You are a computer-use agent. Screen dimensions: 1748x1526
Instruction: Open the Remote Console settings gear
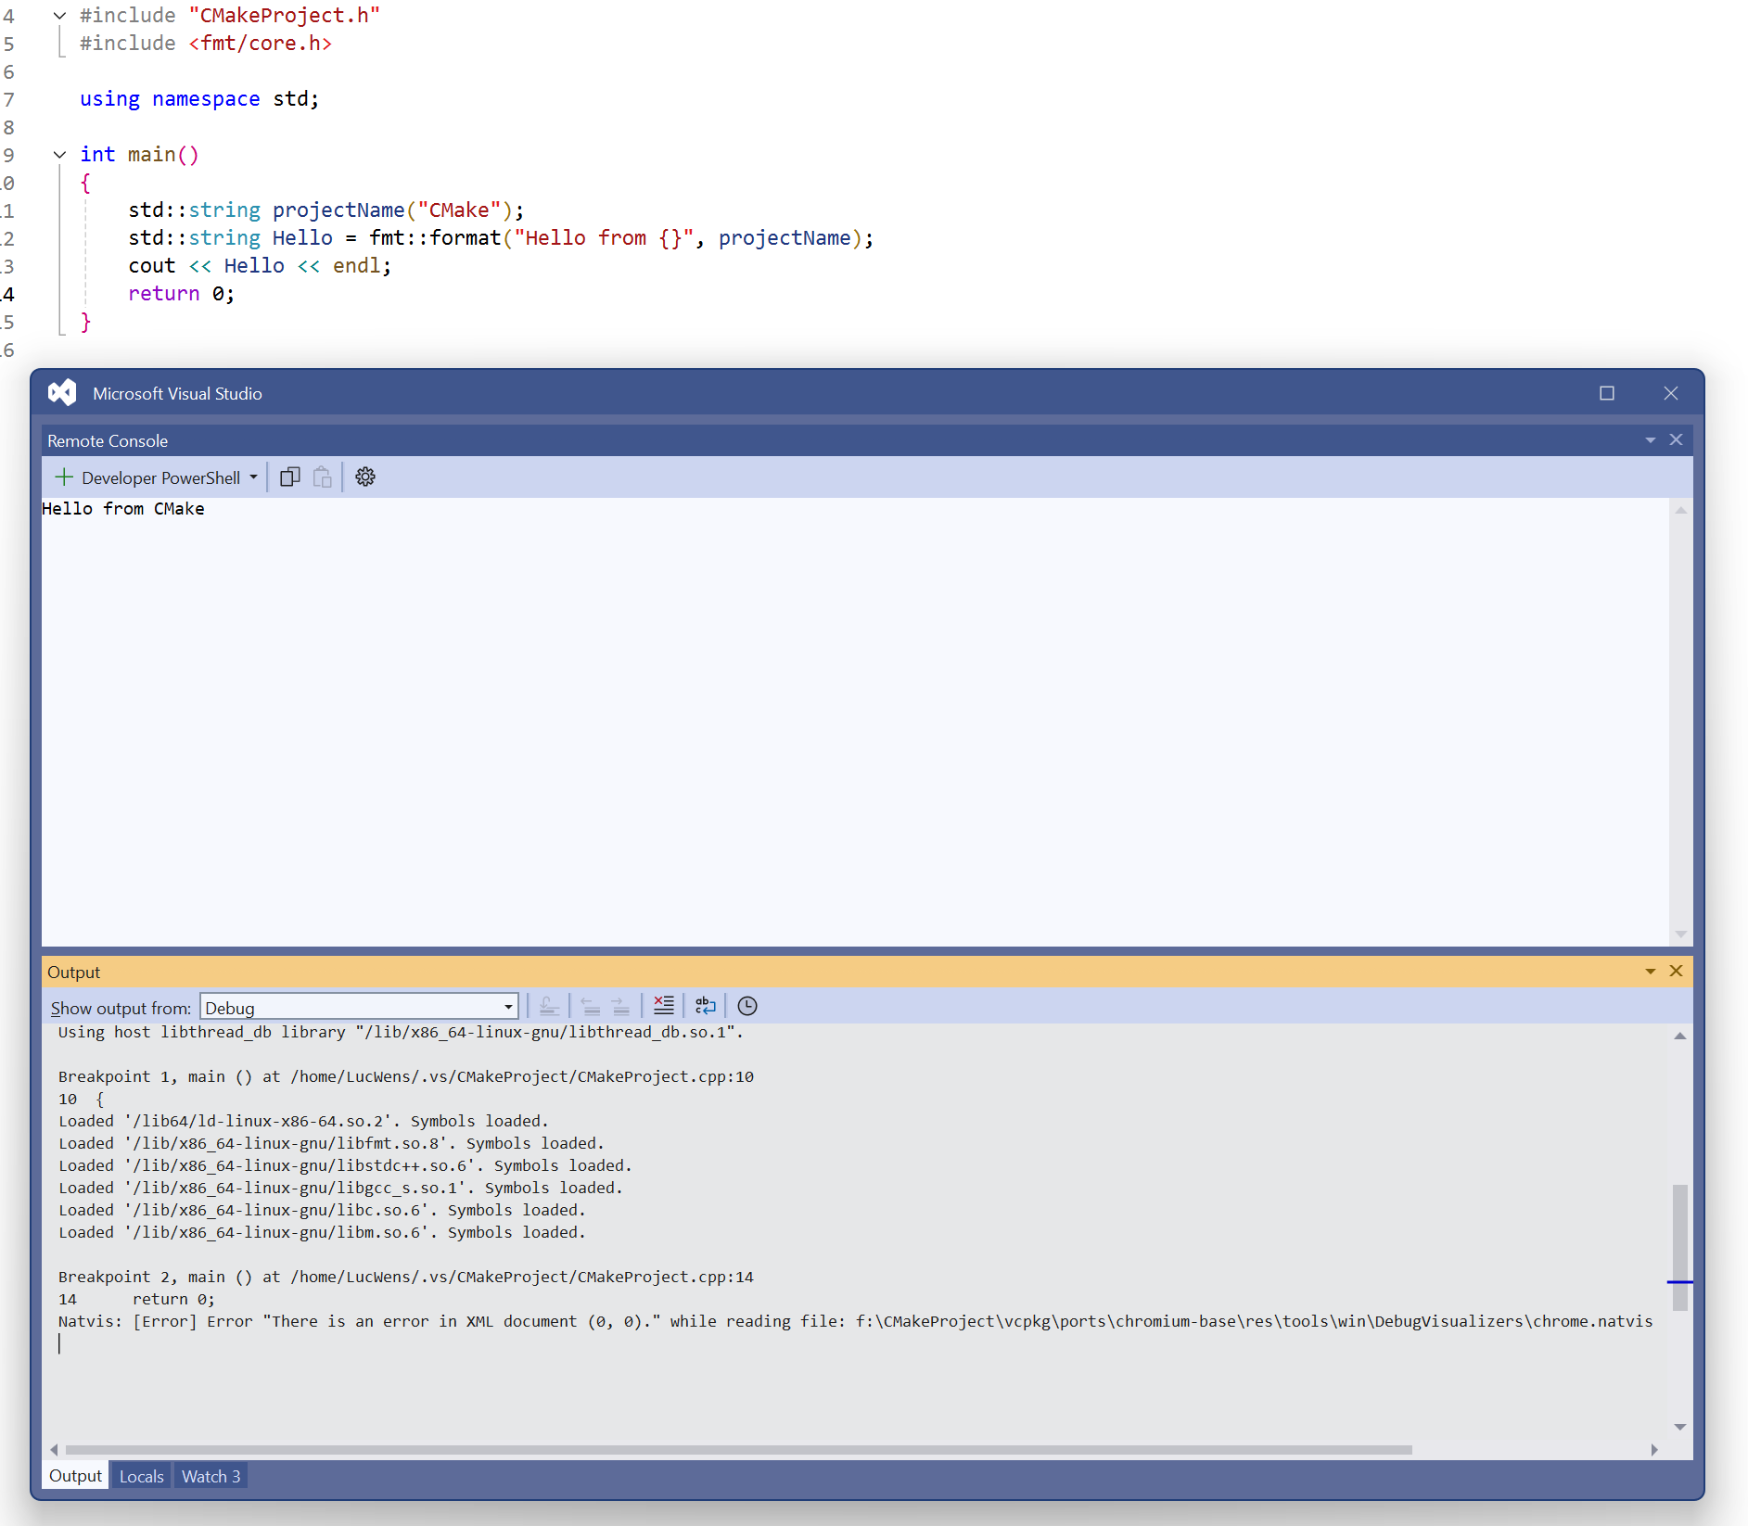point(365,477)
